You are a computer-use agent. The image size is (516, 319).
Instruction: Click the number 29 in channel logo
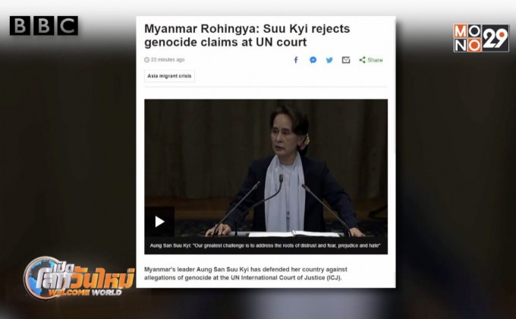click(496, 38)
